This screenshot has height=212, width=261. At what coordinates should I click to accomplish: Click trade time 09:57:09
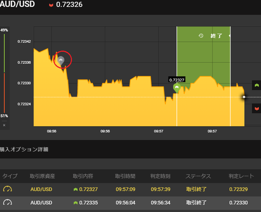point(126,189)
